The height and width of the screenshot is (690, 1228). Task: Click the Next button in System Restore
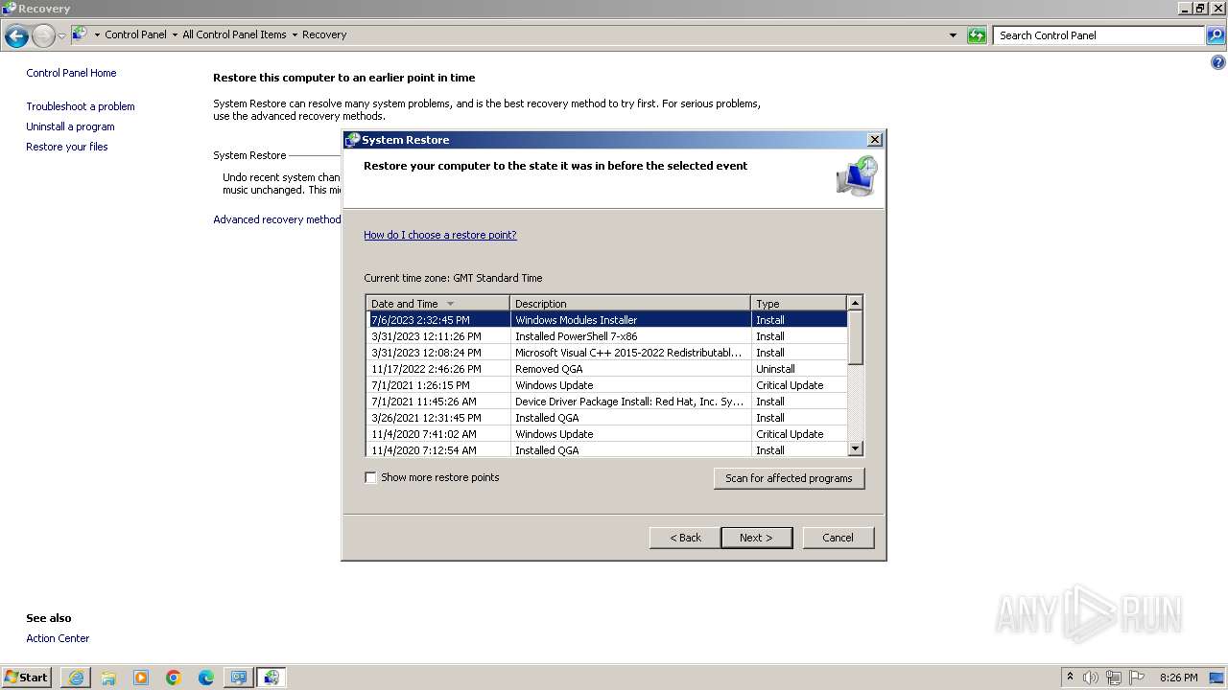[756, 538]
